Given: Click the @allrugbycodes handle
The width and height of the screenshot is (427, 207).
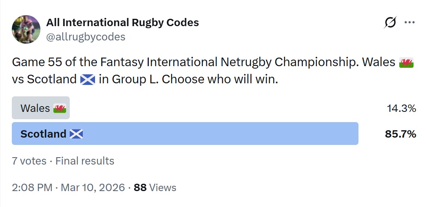Looking at the screenshot, I should (x=86, y=37).
